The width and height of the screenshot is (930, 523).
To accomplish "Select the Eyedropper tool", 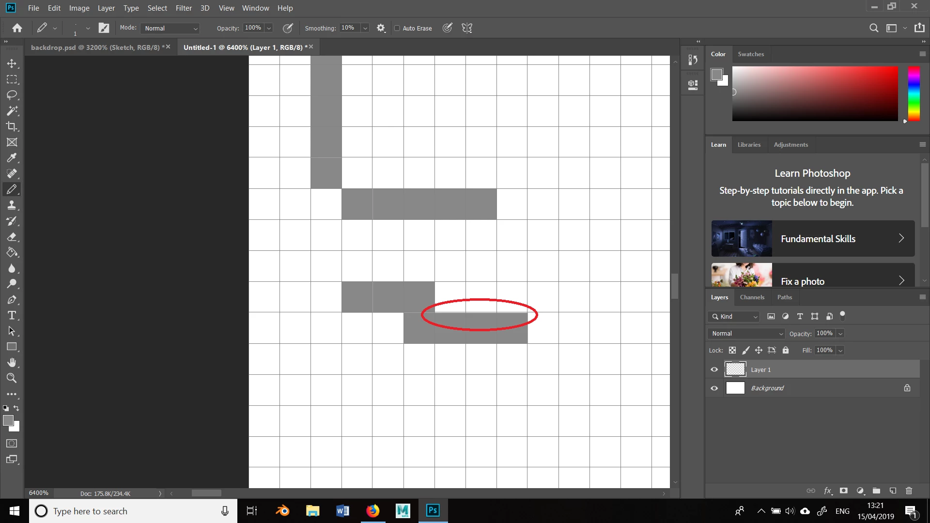I will coord(12,158).
